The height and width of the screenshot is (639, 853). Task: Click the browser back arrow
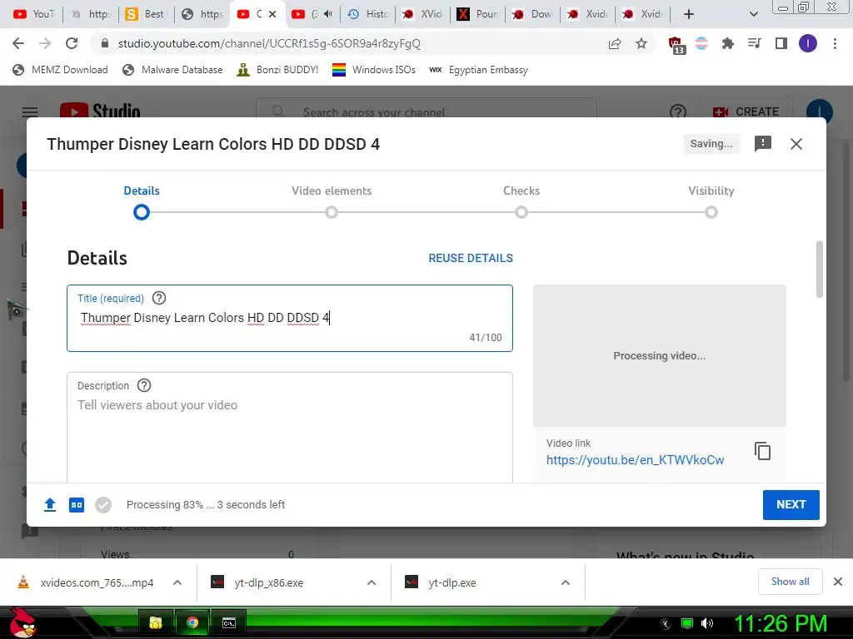pos(18,43)
